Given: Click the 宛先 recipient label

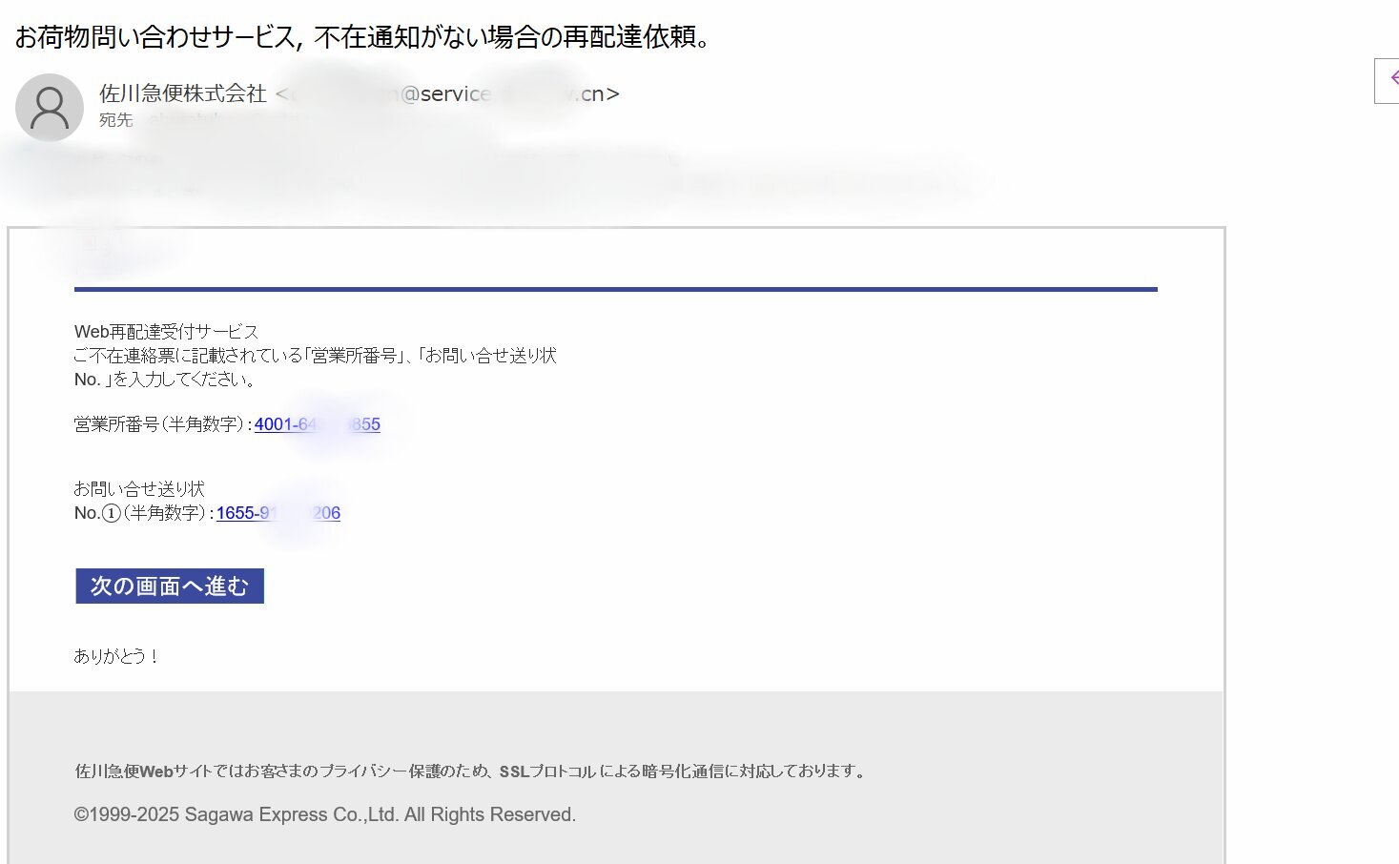Looking at the screenshot, I should (x=116, y=120).
